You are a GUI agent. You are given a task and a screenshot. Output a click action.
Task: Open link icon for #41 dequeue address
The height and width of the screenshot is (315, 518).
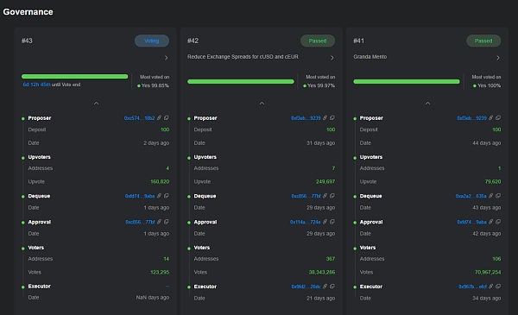[491, 195]
